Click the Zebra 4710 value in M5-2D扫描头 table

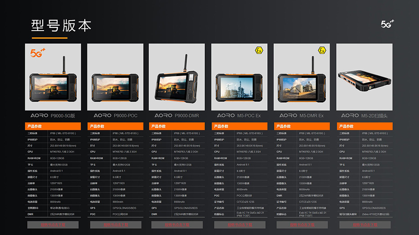(375, 214)
